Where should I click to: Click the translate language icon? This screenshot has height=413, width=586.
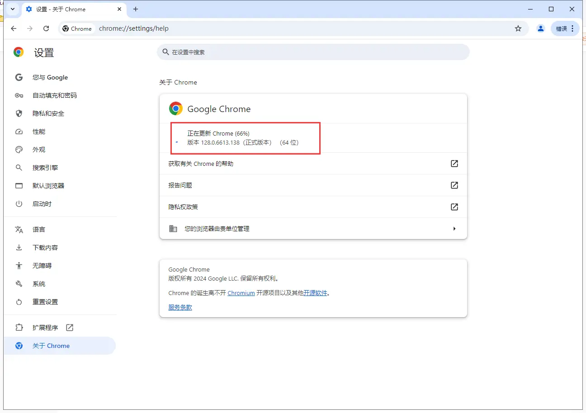pos(19,230)
